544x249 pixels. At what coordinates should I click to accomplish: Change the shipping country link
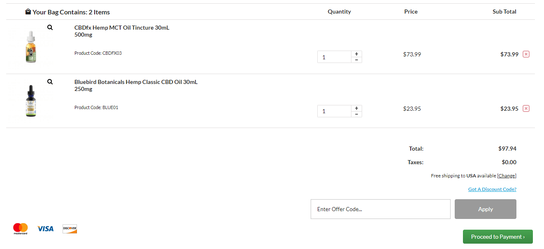click(507, 176)
